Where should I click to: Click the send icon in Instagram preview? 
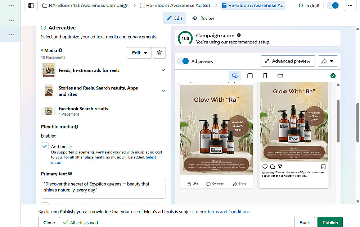(280, 167)
